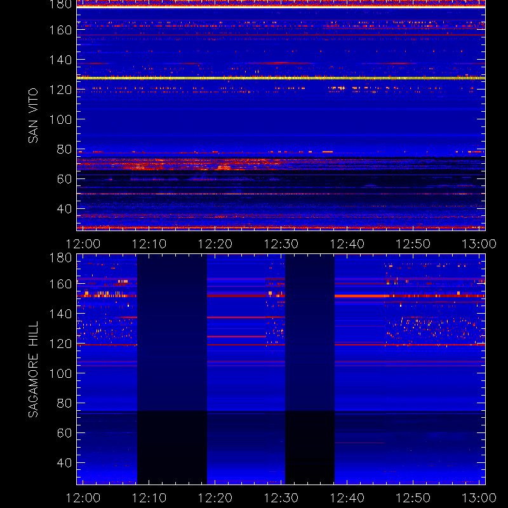Click the 13:00 time label under Sagamore Hill plot

[479, 498]
